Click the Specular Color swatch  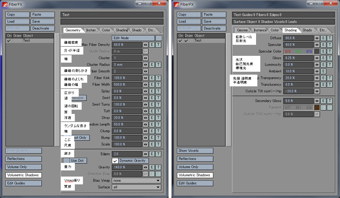317,51
